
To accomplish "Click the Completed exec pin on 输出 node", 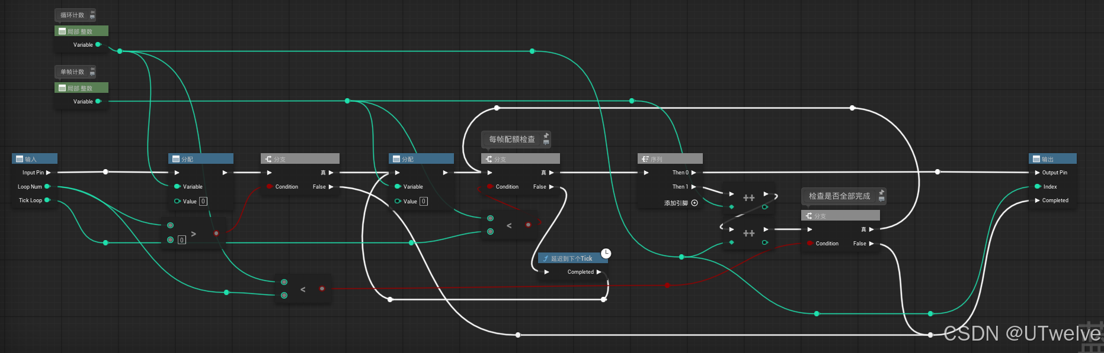I will [x=1038, y=200].
